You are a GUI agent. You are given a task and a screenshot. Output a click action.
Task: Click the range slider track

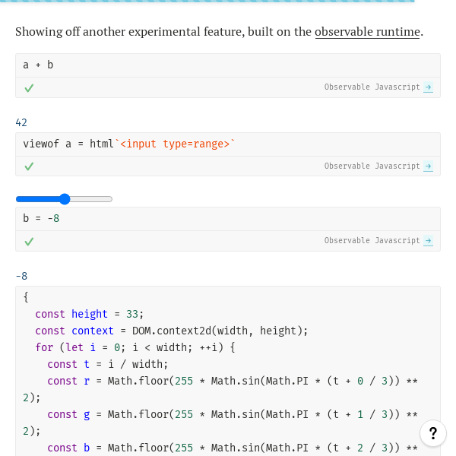click(x=91, y=199)
